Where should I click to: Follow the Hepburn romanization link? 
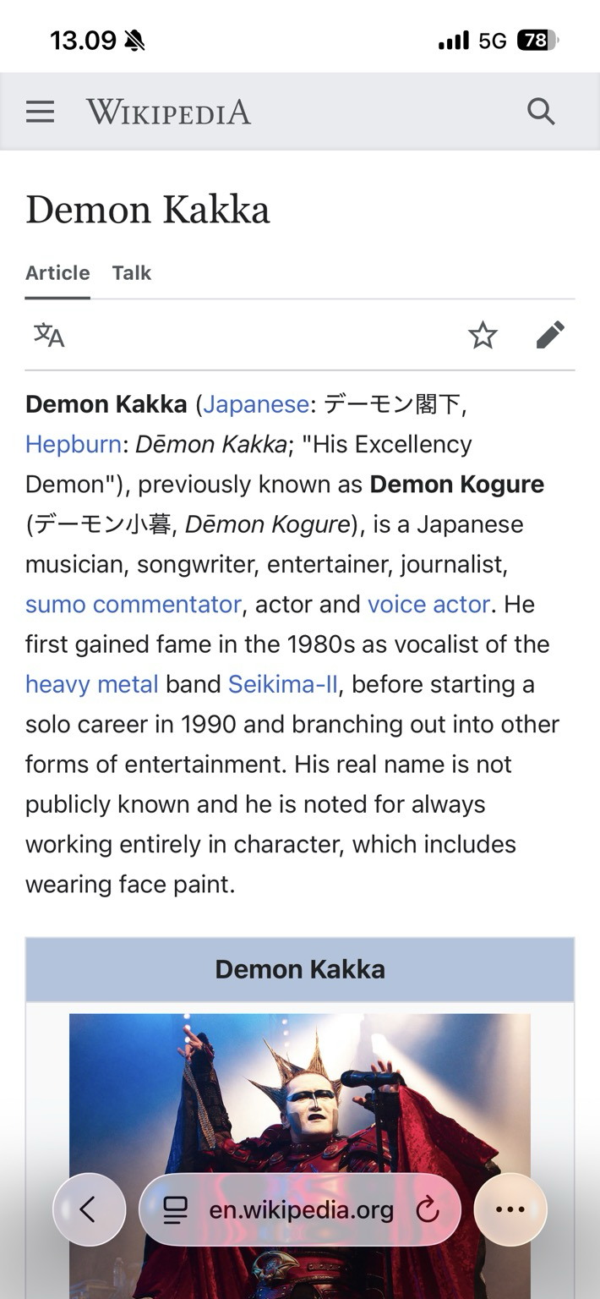tap(74, 444)
